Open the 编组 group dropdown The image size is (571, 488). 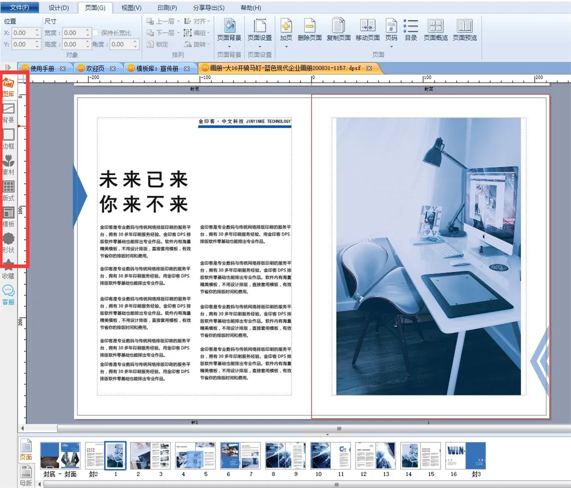[197, 33]
